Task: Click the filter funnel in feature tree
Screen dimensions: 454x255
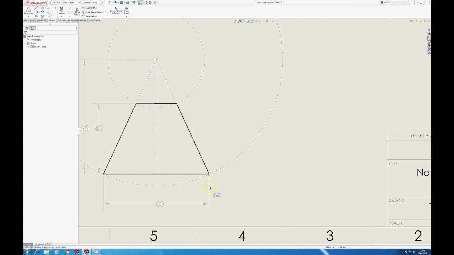Action: [25, 32]
